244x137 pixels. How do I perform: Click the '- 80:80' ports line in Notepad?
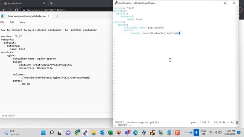pos(24,84)
